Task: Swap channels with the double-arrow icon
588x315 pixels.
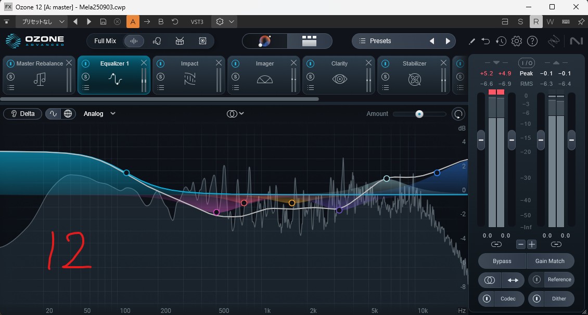Action: 513,280
